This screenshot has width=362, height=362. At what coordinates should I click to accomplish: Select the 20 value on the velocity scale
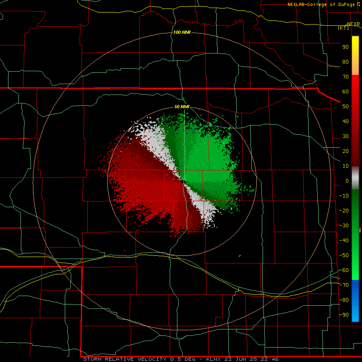[x=346, y=151]
